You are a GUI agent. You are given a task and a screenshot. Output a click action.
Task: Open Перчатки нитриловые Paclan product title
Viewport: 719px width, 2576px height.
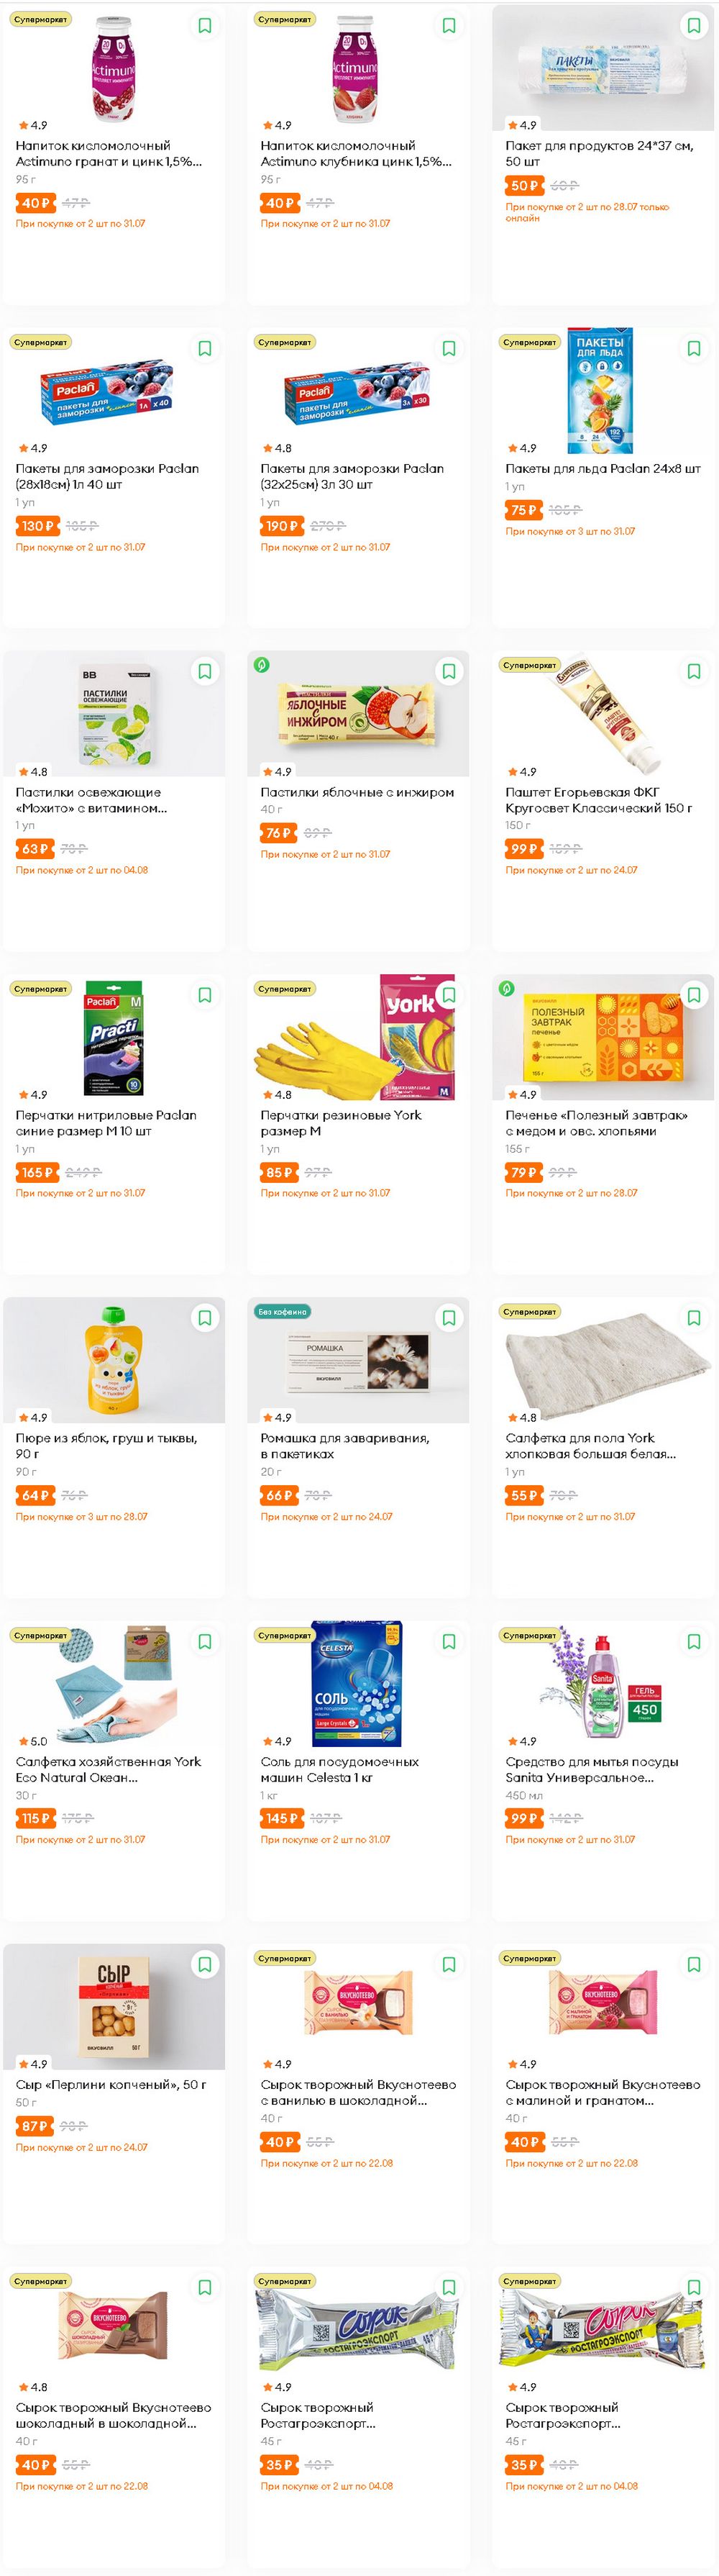click(x=106, y=1123)
